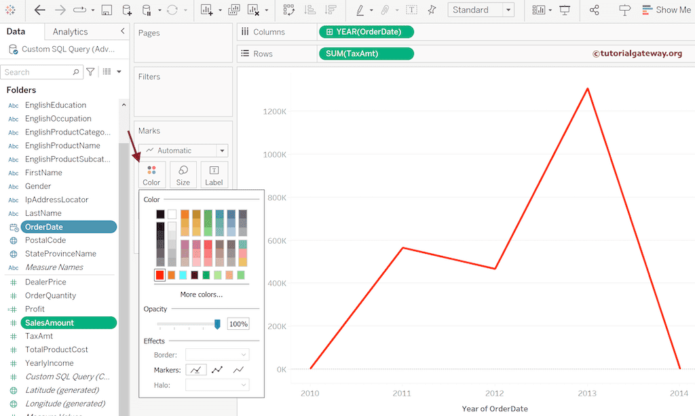Open the Label shelf on the Marks card
Image resolution: width=695 pixels, height=416 pixels.
214,174
